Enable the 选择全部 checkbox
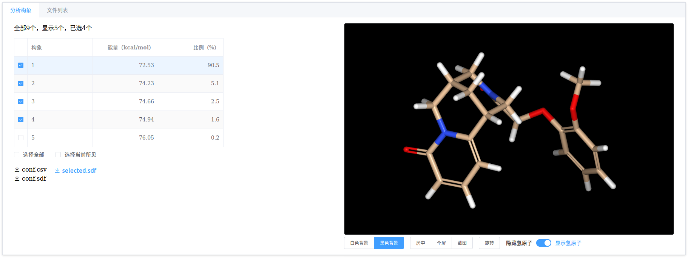This screenshot has width=688, height=258. pos(17,155)
